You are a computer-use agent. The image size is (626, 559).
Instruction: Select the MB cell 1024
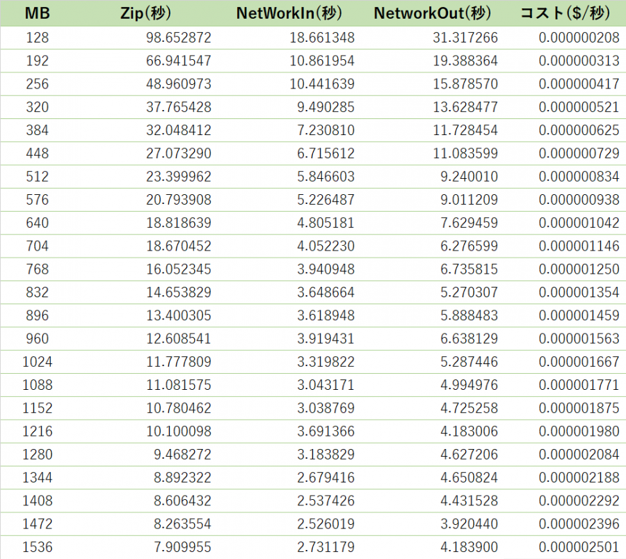(37, 362)
